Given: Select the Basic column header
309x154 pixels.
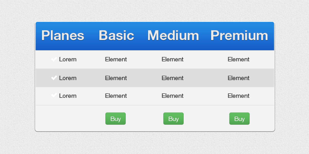Looking at the screenshot, I should pyautogui.click(x=116, y=35).
